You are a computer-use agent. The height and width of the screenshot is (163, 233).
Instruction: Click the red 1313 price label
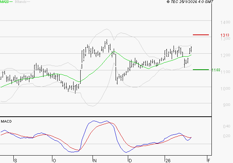(225, 35)
